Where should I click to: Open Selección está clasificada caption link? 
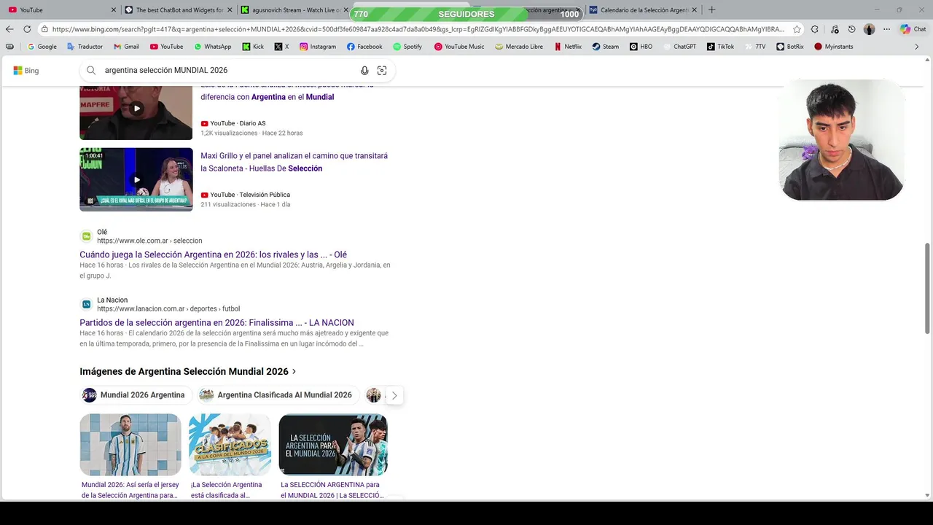tap(226, 490)
